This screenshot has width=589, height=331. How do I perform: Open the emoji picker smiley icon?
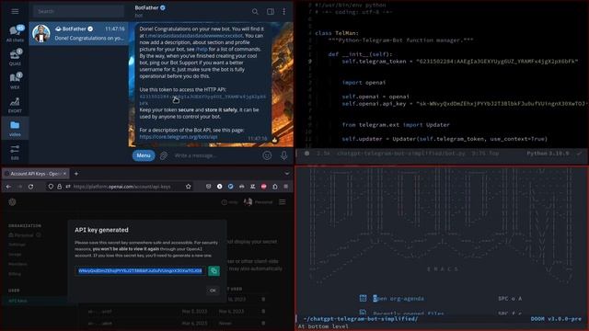(x=267, y=155)
